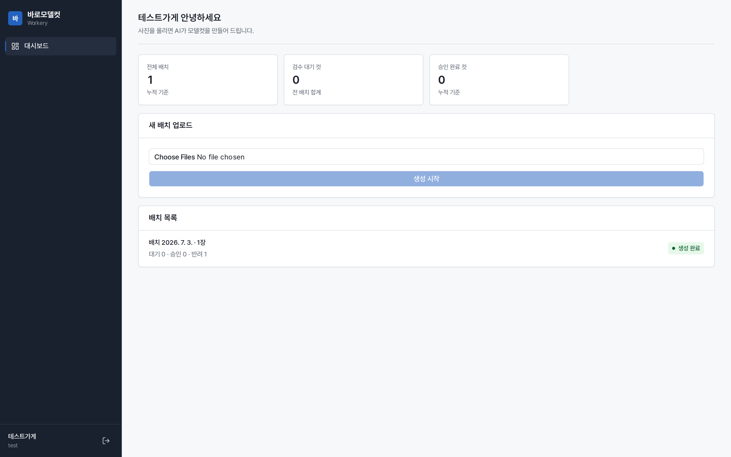This screenshot has height=457, width=731.
Task: Click the 테스트가게 account name in sidebar footer
Action: [22, 436]
